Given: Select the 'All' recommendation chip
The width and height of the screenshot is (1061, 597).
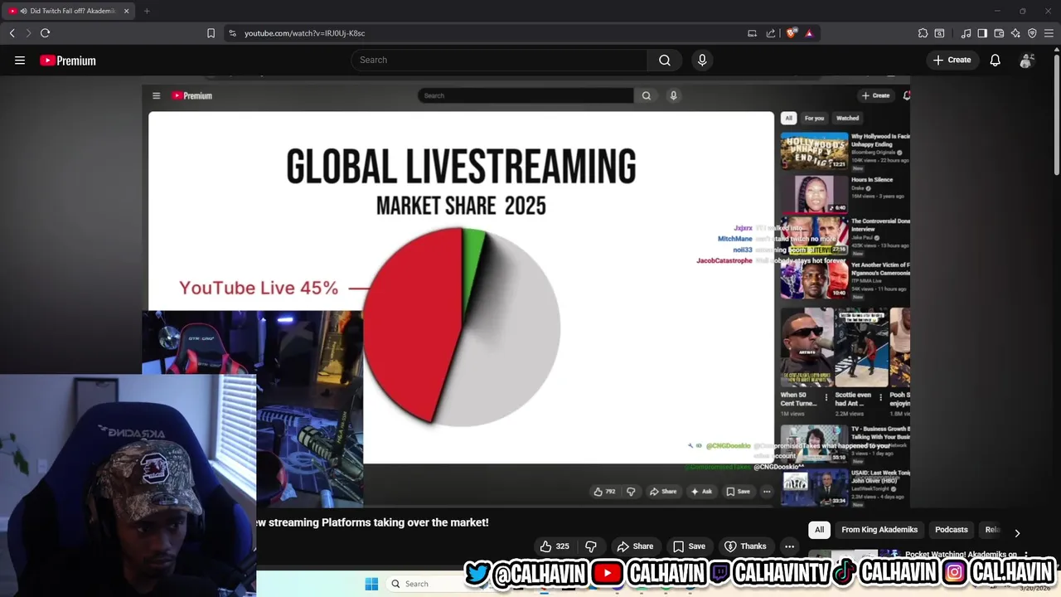Looking at the screenshot, I should coord(819,530).
